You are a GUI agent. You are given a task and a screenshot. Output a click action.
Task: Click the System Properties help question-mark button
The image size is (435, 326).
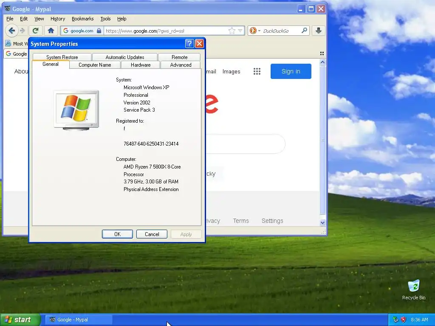[x=189, y=44]
